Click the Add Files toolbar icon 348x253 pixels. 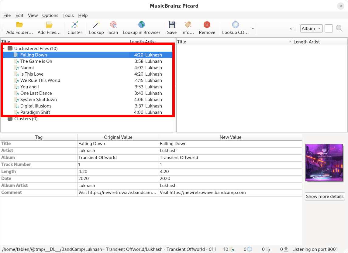[49, 25]
